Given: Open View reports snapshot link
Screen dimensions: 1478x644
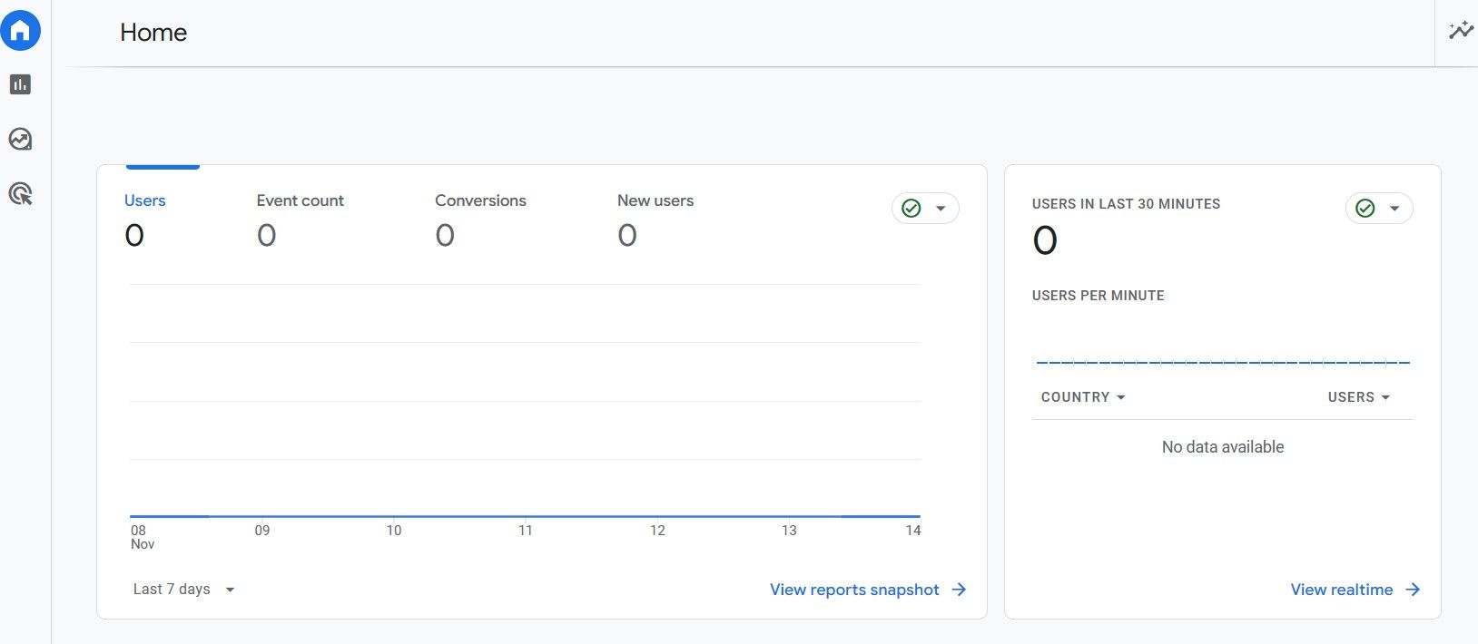Looking at the screenshot, I should [x=854, y=590].
